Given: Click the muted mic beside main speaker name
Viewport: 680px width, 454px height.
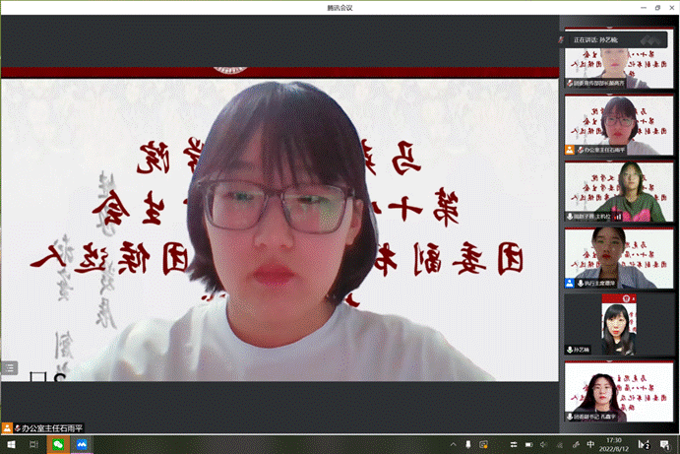Looking at the screenshot, I should [x=18, y=428].
